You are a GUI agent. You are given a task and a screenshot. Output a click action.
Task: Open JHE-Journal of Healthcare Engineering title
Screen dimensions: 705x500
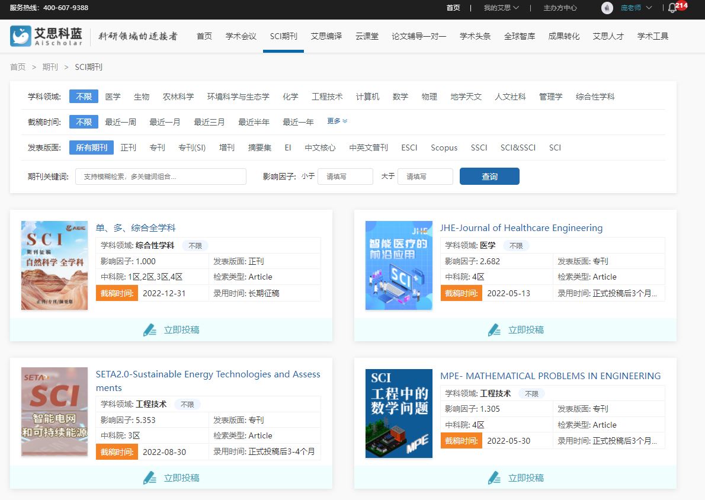click(521, 228)
